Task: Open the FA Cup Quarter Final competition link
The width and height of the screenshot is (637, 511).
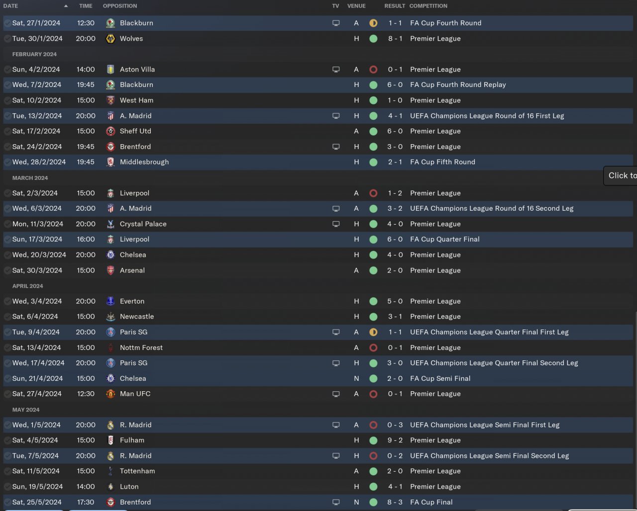Action: tap(444, 239)
